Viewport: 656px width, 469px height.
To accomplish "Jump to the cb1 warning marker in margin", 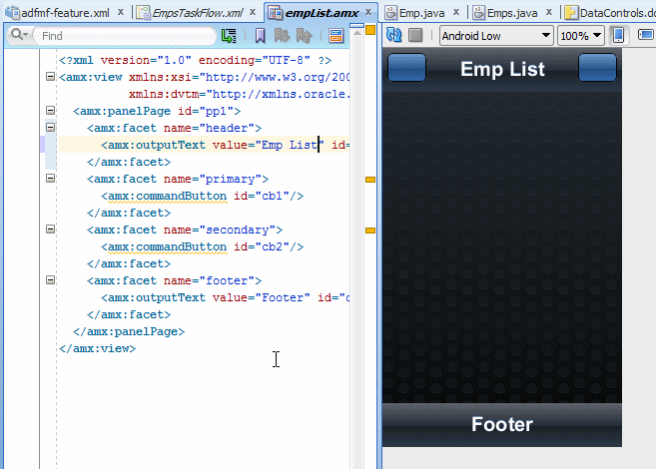I will pyautogui.click(x=370, y=180).
